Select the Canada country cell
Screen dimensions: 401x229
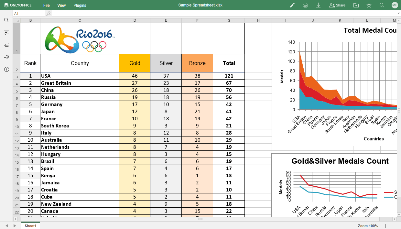click(80, 211)
